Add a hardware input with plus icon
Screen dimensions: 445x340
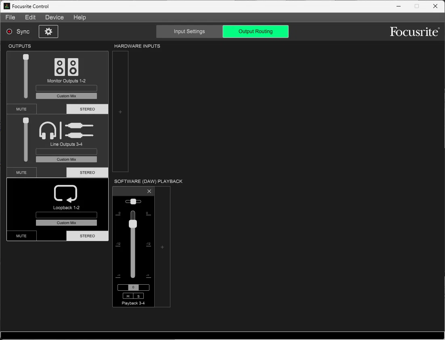[120, 112]
